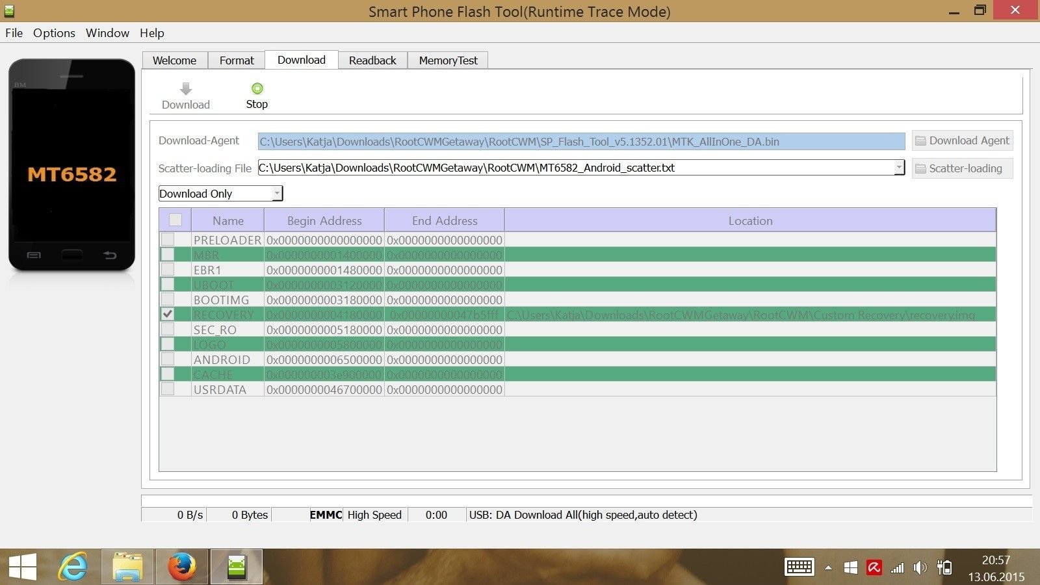Check the UBOOT row checkbox
Viewport: 1040px width, 585px height.
coord(168,284)
